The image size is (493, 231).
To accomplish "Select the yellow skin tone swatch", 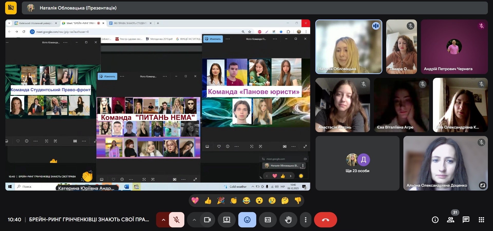I will [301, 176].
